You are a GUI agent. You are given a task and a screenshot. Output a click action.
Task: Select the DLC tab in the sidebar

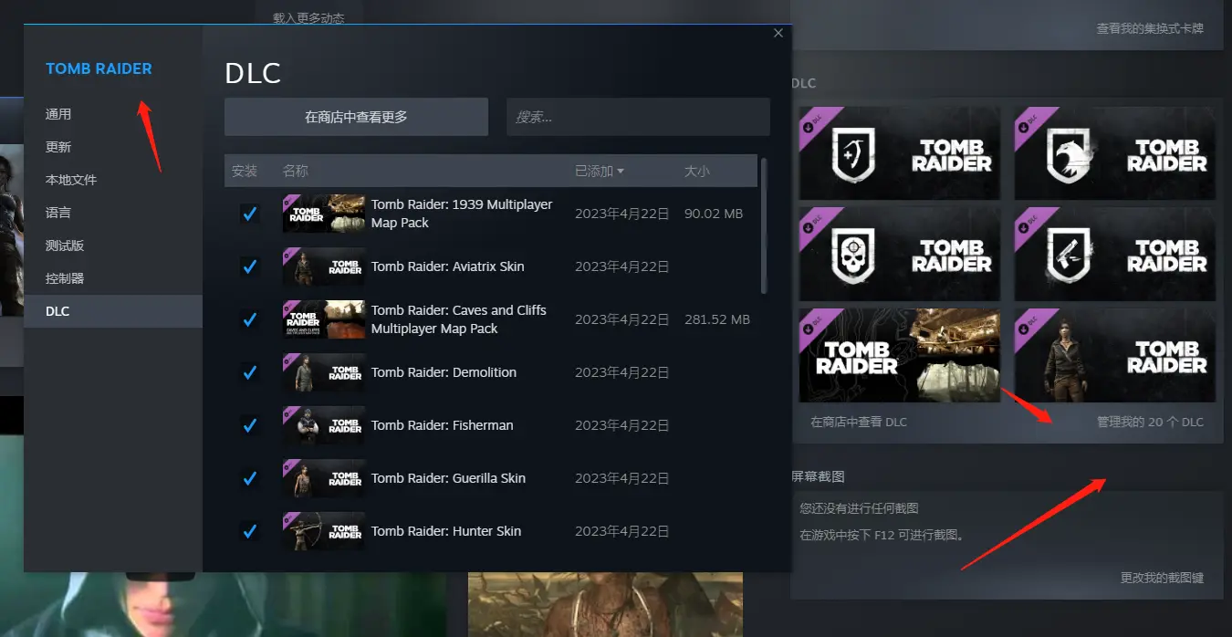pos(113,311)
